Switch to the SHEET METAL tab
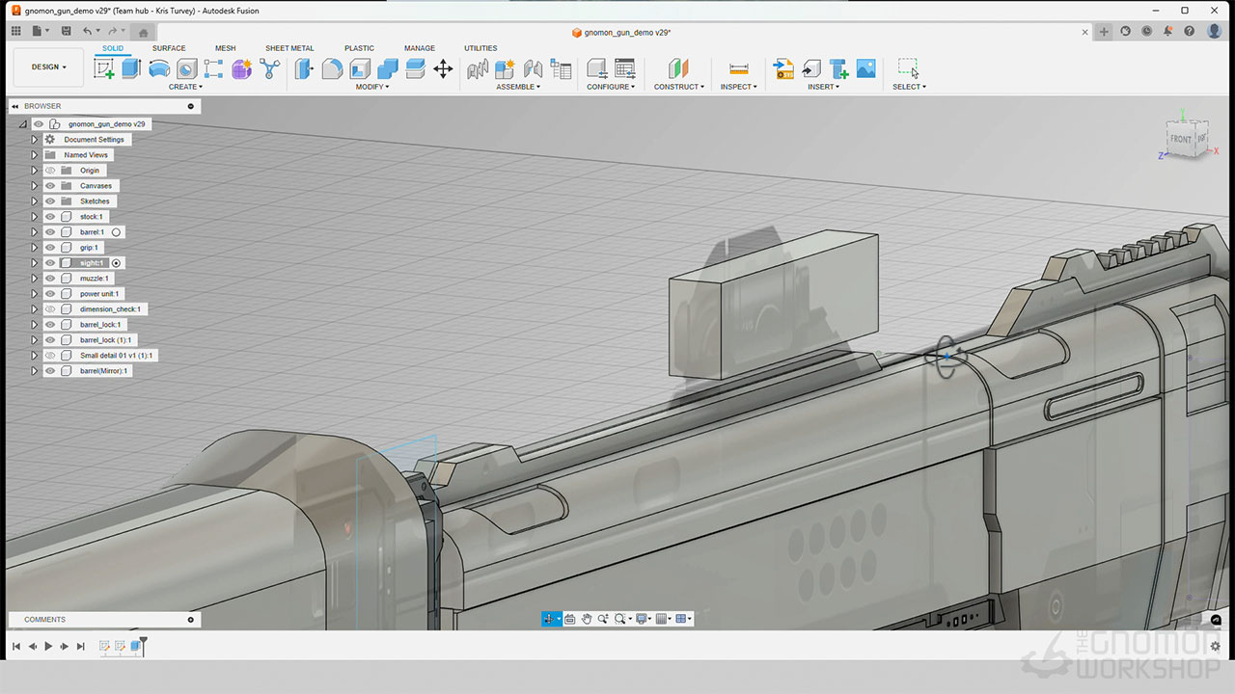The width and height of the screenshot is (1235, 694). click(x=289, y=48)
